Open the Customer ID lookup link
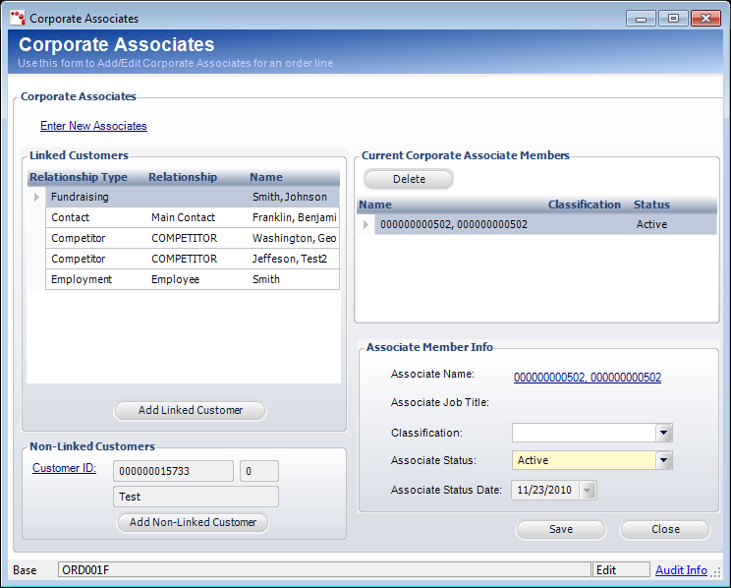The height and width of the screenshot is (588, 731). tap(64, 468)
